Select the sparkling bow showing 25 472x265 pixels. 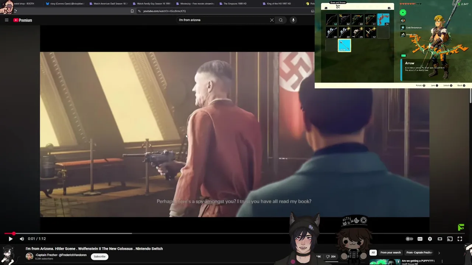coord(357,32)
